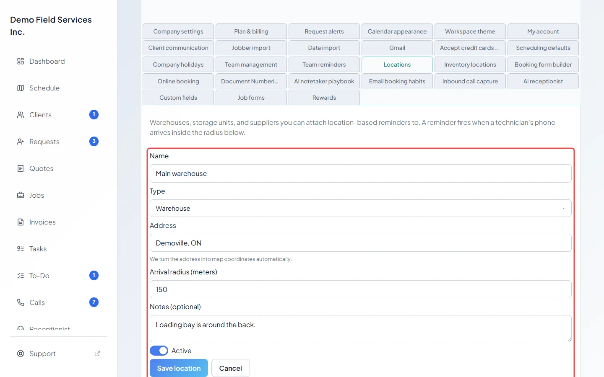The width and height of the screenshot is (604, 377).
Task: Open the AI receptionist tab
Action: coord(543,81)
